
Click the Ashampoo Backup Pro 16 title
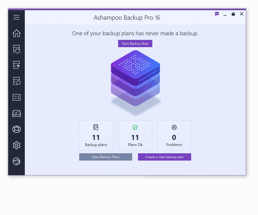click(127, 18)
